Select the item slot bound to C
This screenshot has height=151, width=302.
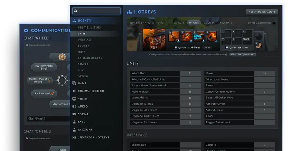click(x=247, y=34)
